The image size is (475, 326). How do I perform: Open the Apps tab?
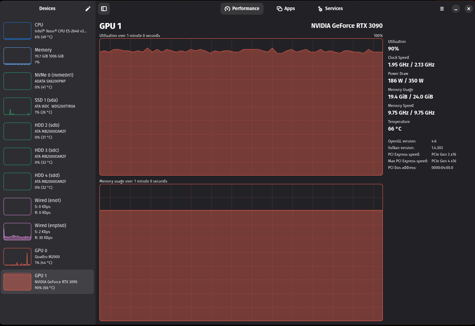(x=286, y=9)
